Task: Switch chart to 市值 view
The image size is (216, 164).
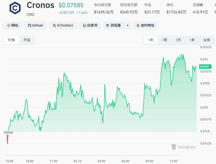Action: click(27, 40)
